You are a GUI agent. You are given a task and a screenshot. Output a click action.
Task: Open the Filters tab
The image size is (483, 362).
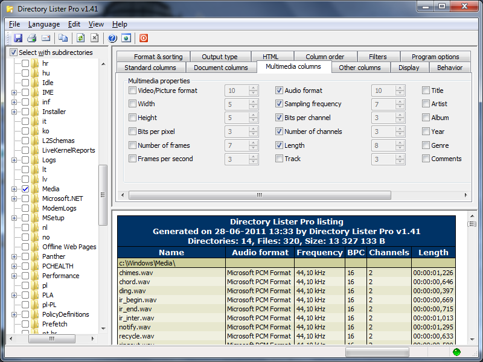tap(378, 57)
